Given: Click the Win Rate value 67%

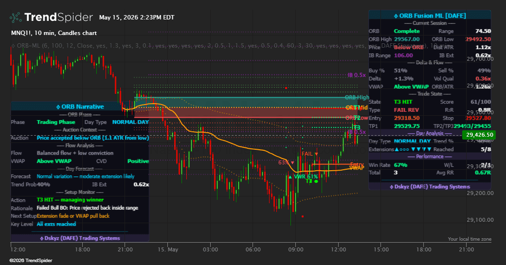Looking at the screenshot, I should 400,165.
